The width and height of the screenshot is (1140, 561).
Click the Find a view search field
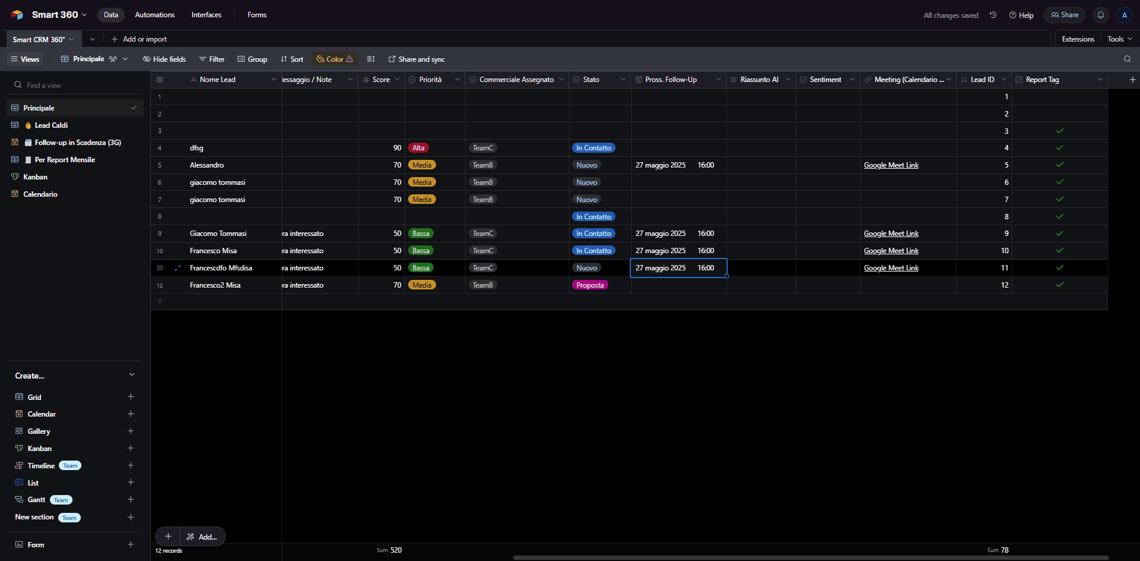point(75,85)
